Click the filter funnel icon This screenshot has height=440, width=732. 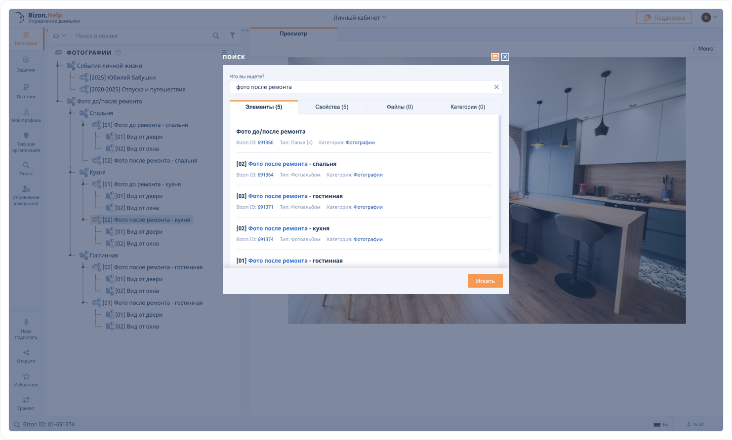[x=232, y=36]
